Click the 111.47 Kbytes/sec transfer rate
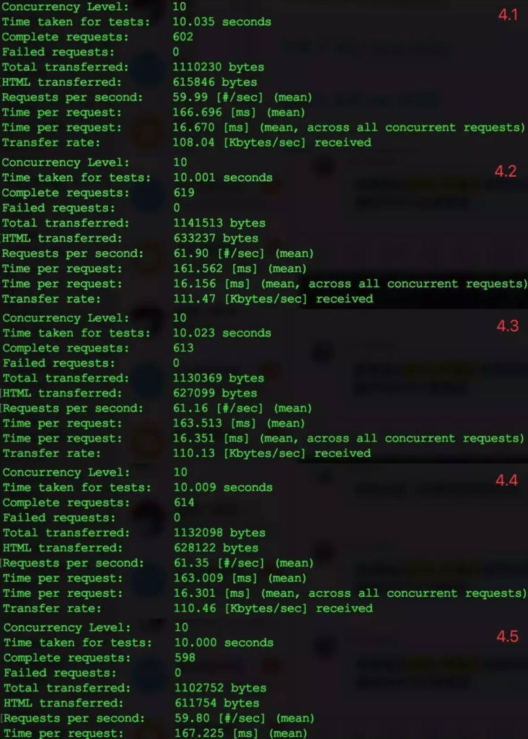Image resolution: width=528 pixels, height=739 pixels. tap(273, 299)
